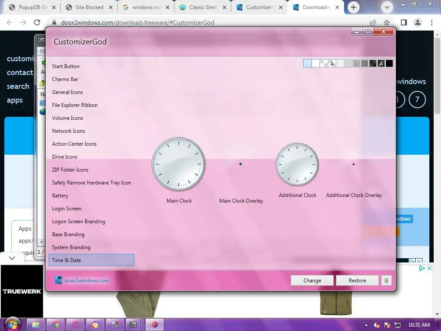Viewport: 441px width, 331px height.
Task: Open Chrome profile avatar menu
Action: tap(418, 22)
